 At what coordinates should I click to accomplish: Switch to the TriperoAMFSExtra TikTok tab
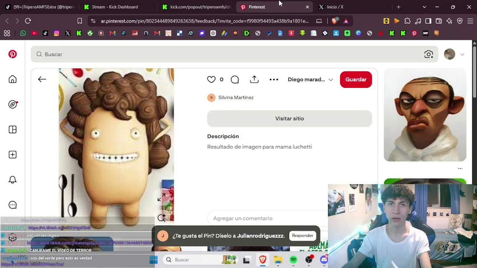[40, 7]
